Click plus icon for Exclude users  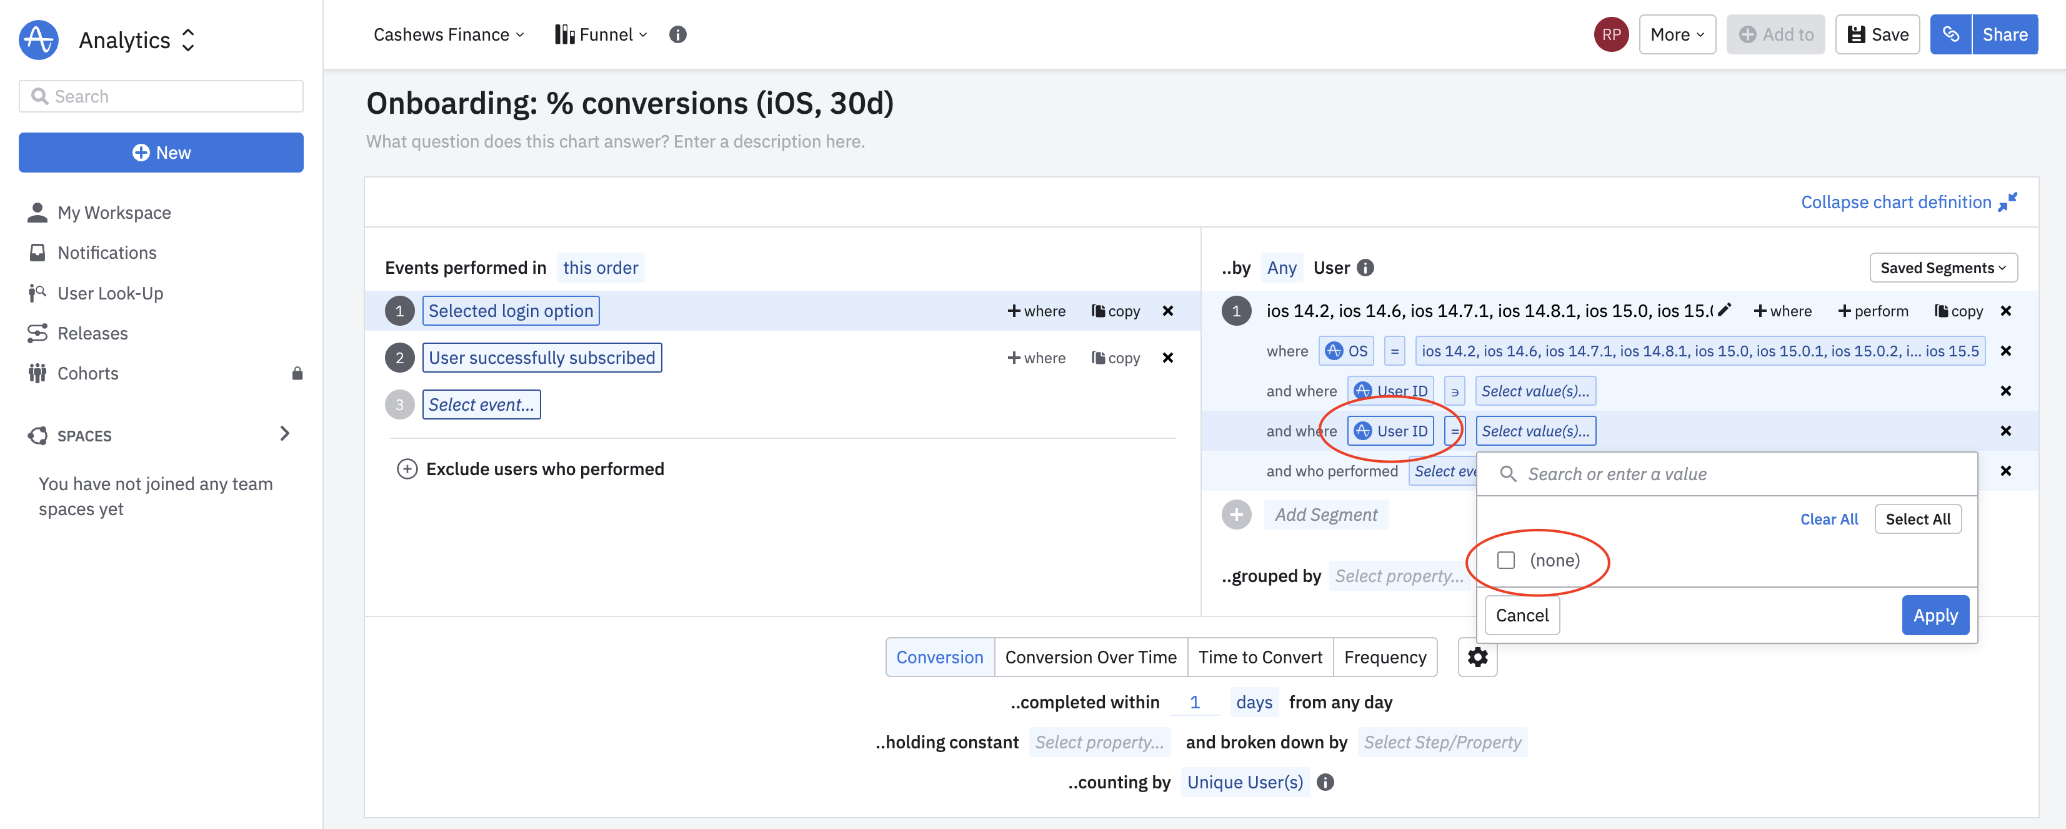(x=407, y=469)
